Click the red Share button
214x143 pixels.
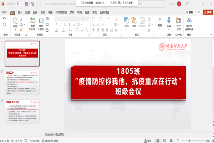[207, 12]
